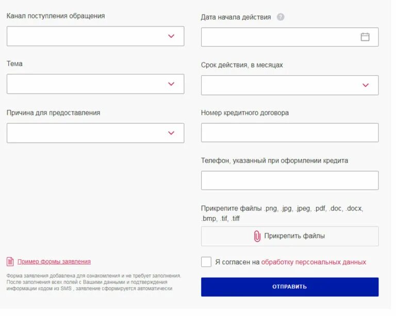Expand Канал поступления обращения dropdown

[95, 36]
